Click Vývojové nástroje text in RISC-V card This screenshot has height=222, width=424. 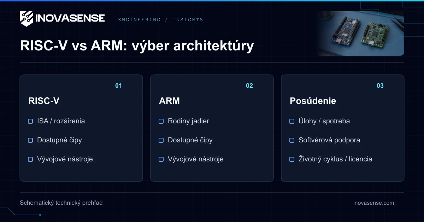click(x=65, y=159)
